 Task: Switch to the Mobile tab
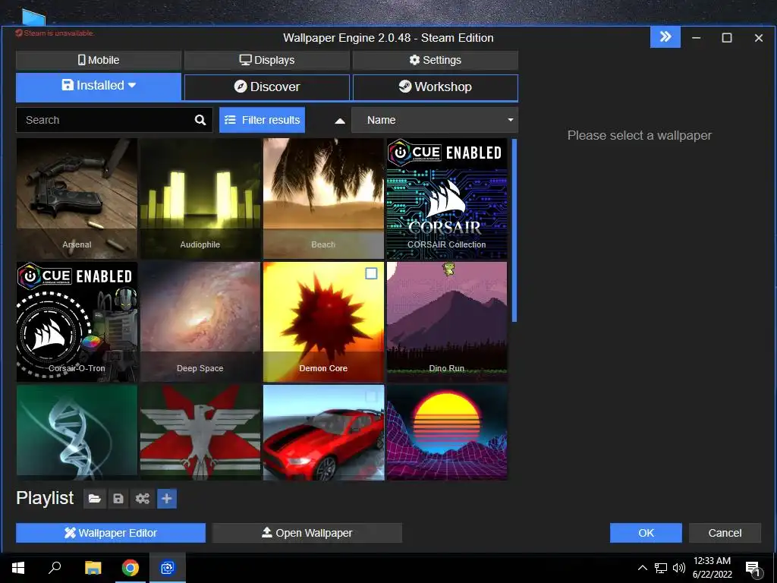tap(99, 60)
